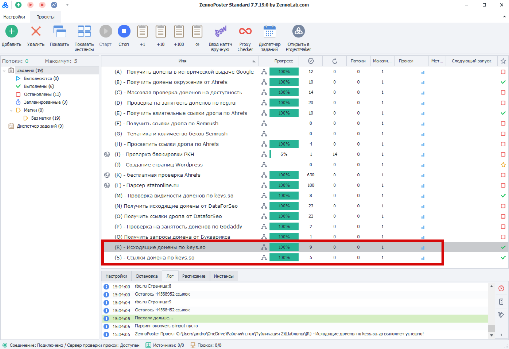Click the schedule clock icon beside task (K)
This screenshot has width=509, height=349.
(x=107, y=175)
